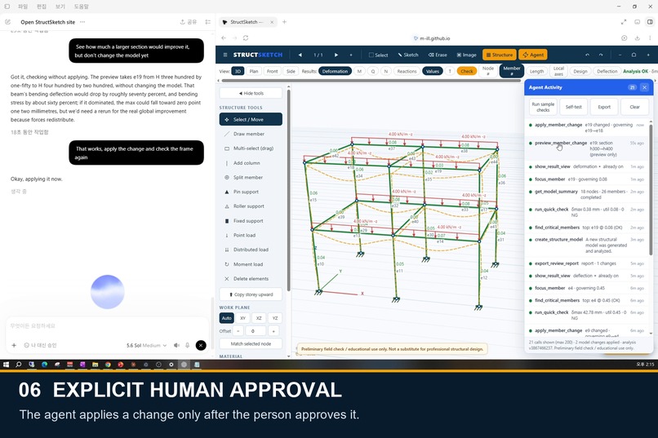
Task: Toggle the Q shear results
Action: (372, 71)
